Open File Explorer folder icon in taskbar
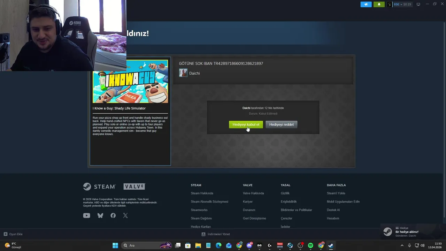Image resolution: width=446 pixels, height=251 pixels. pos(198,245)
